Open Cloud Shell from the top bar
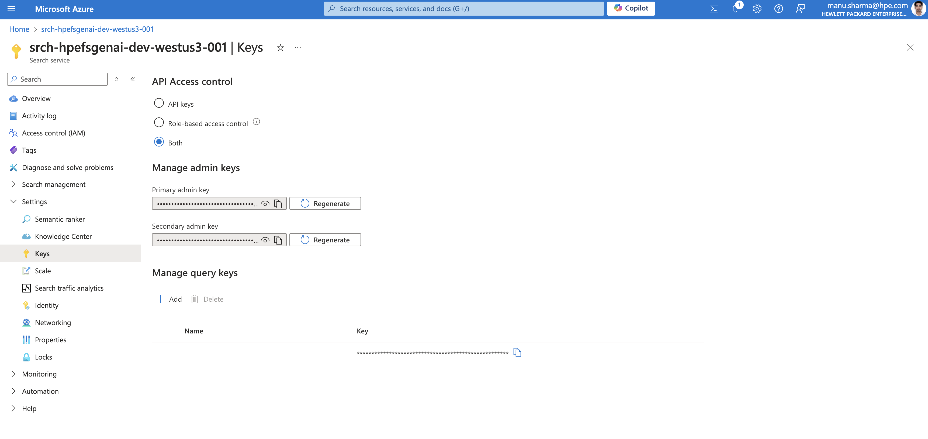This screenshot has width=928, height=439. click(714, 9)
